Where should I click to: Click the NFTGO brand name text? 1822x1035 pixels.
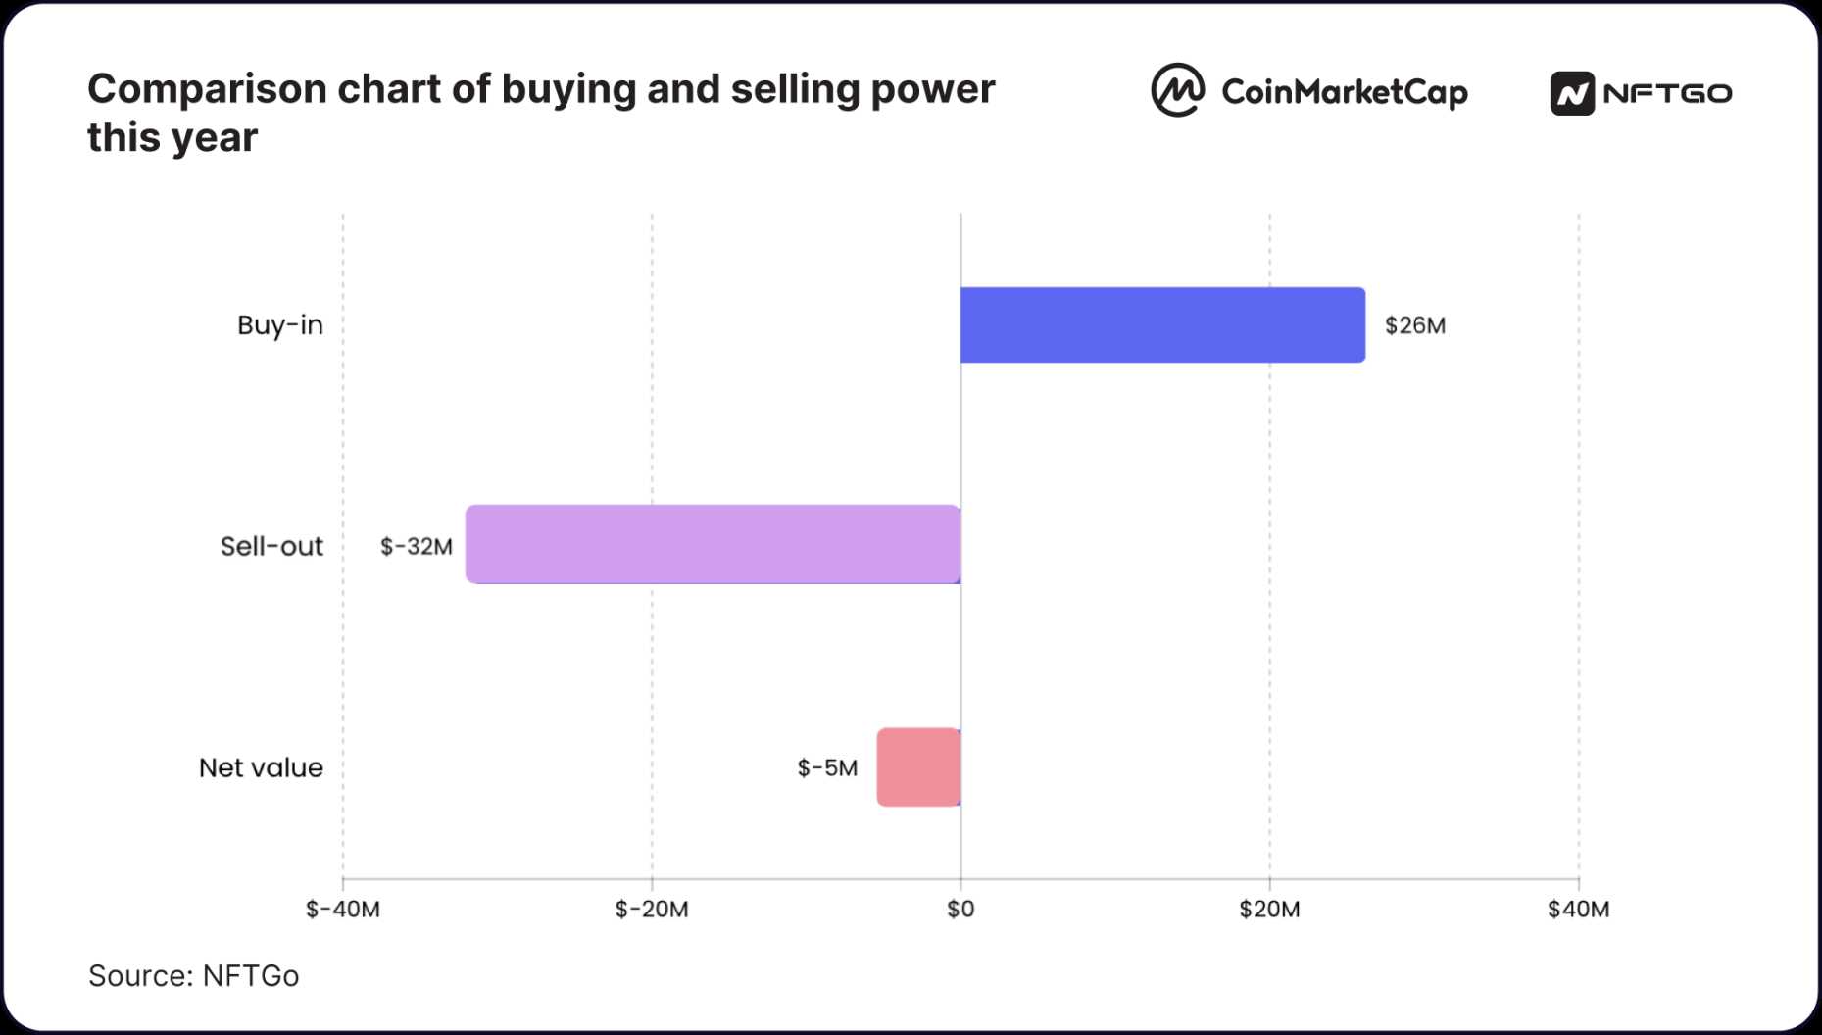point(1667,93)
